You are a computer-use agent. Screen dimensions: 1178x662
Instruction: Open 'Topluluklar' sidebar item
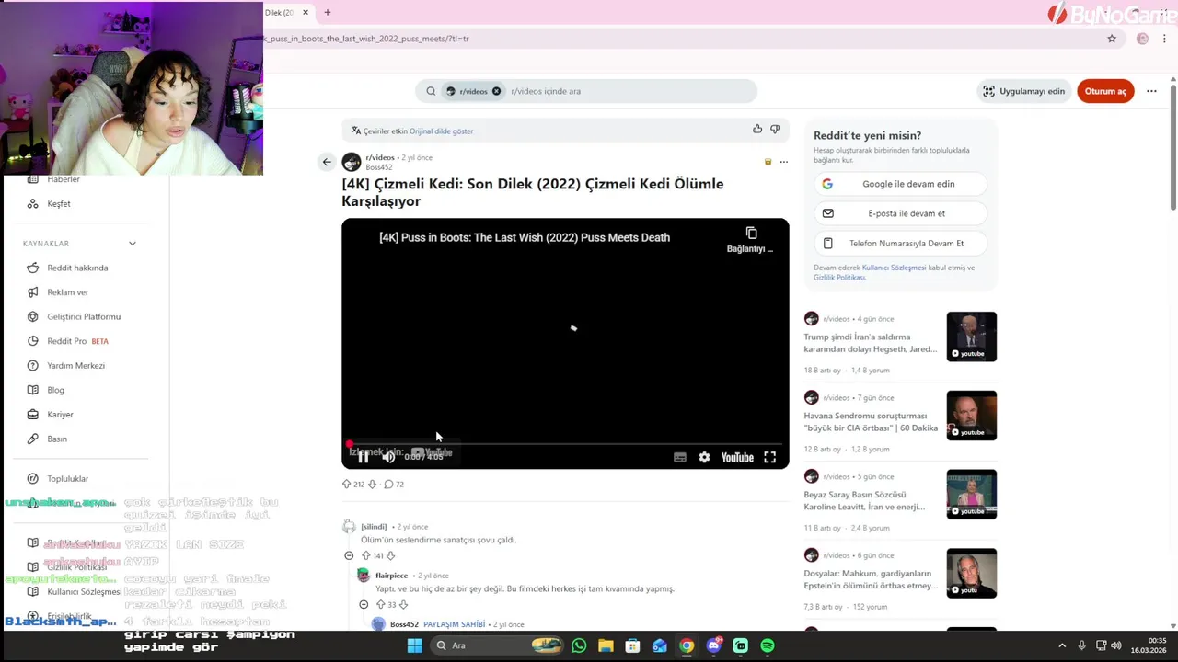click(x=67, y=478)
